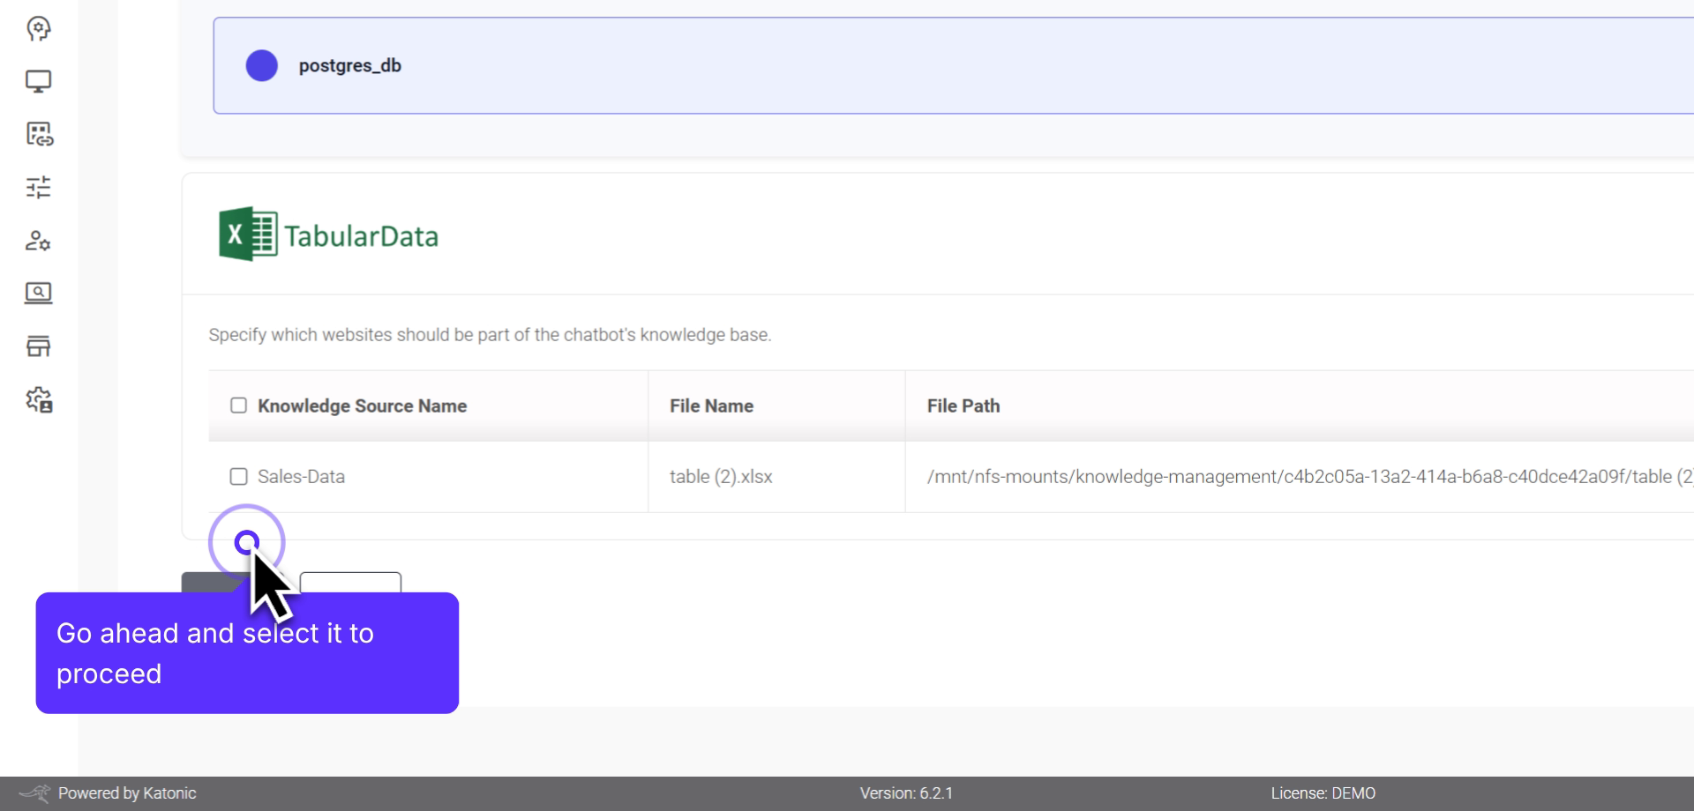
Task: Select the monitor icon in the sidebar
Action: click(38, 81)
